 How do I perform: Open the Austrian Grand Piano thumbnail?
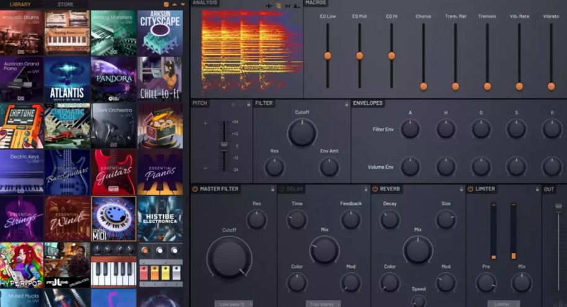tap(22, 79)
